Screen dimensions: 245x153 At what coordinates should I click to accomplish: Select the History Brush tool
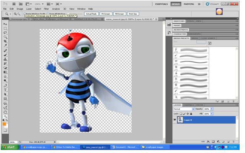tap(5, 63)
